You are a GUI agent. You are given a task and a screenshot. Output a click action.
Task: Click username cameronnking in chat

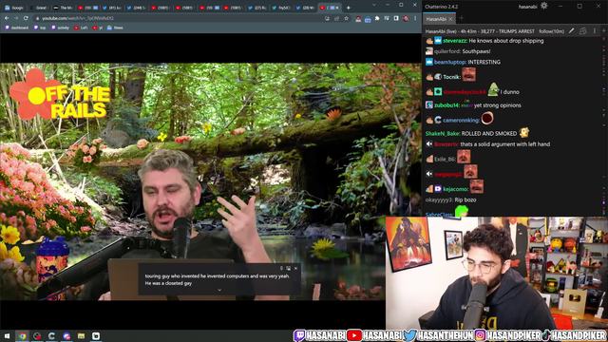tap(462, 121)
